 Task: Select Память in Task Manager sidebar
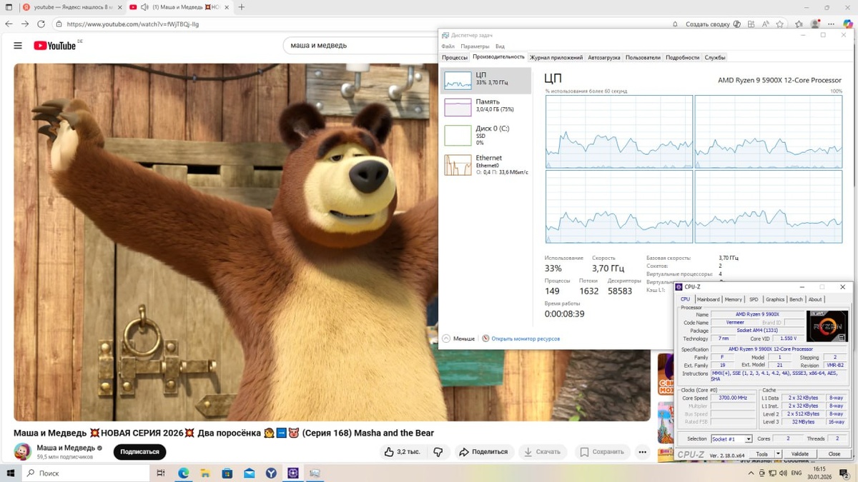coord(485,107)
